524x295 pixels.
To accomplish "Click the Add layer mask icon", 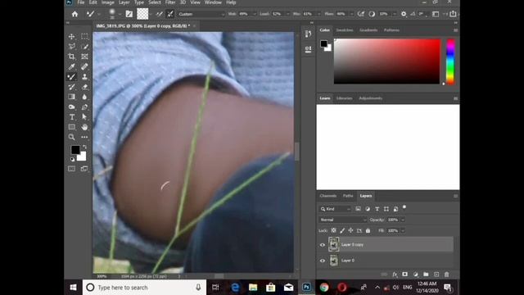I will [x=405, y=275].
